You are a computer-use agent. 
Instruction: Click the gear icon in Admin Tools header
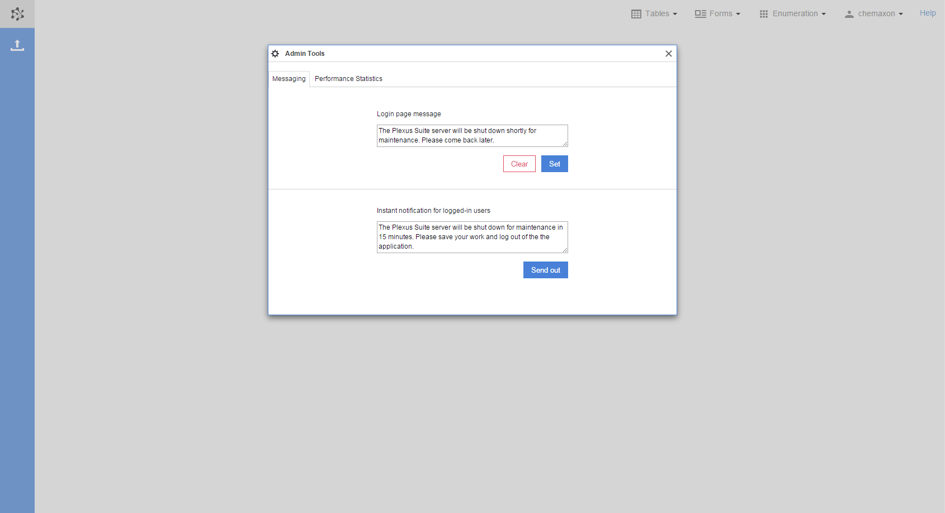tap(275, 53)
